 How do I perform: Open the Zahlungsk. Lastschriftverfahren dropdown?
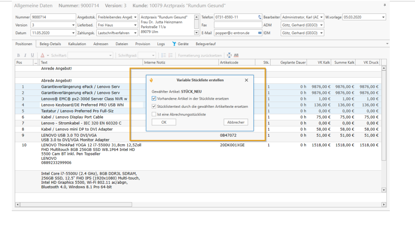[x=135, y=33]
